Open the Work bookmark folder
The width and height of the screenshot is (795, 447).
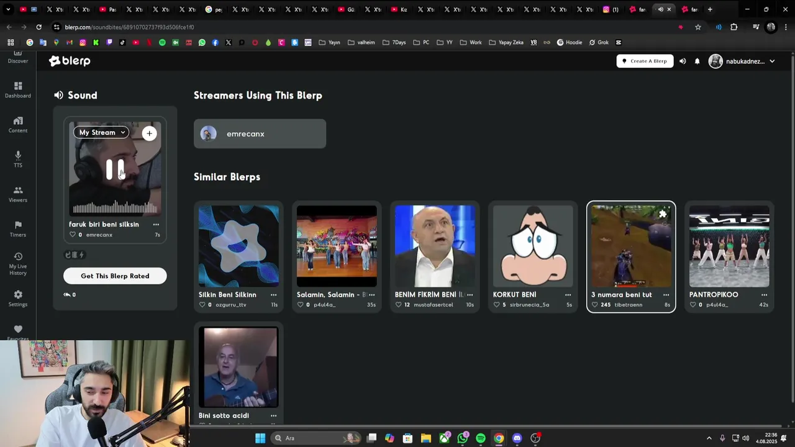[471, 42]
